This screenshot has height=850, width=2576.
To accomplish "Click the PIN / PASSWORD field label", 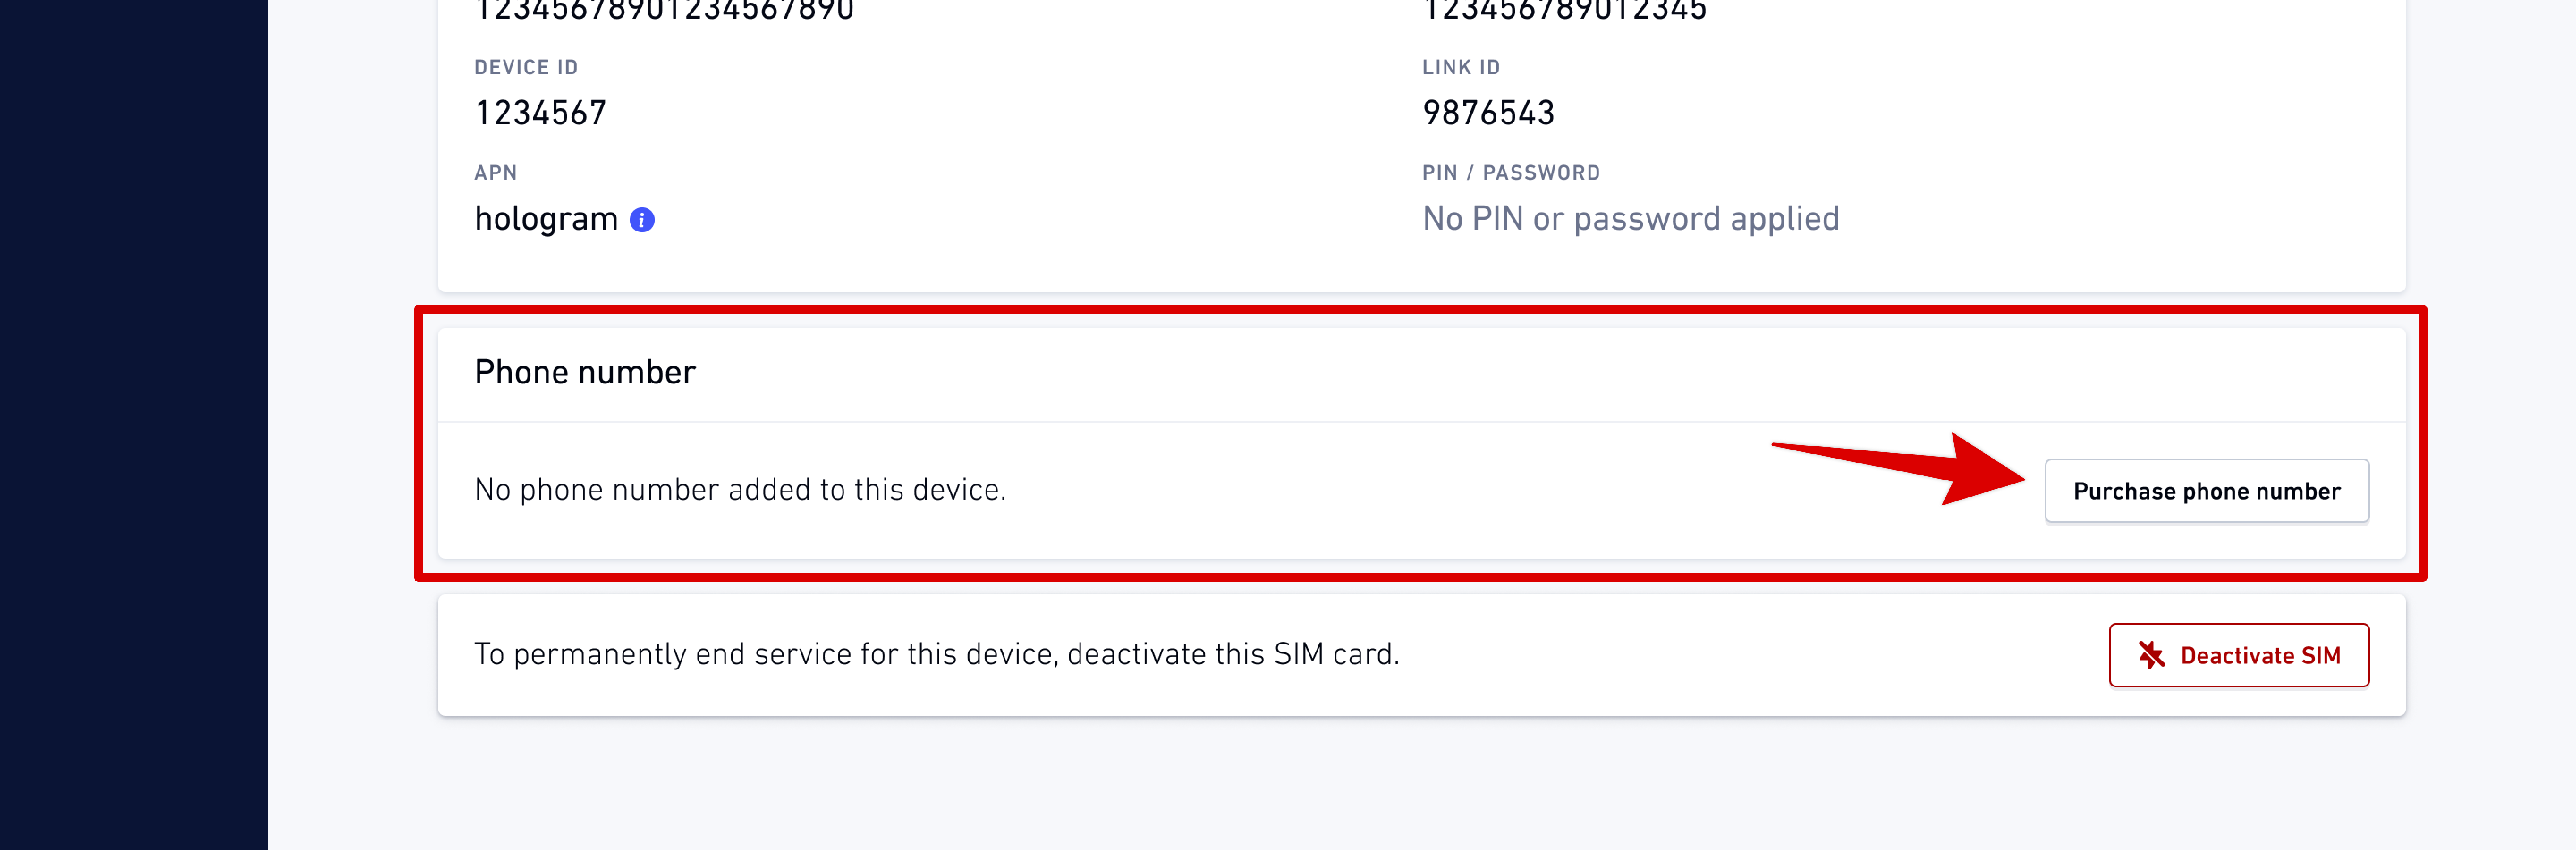I will 1511,173.
